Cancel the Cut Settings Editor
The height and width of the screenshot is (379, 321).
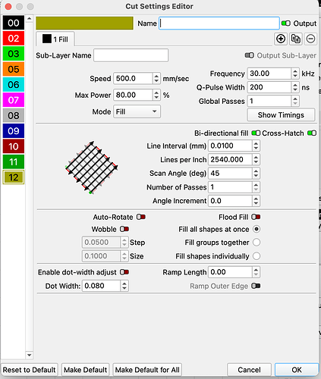249,370
